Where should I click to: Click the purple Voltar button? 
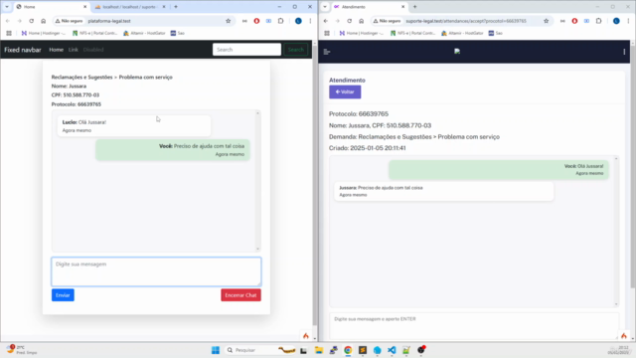click(345, 91)
